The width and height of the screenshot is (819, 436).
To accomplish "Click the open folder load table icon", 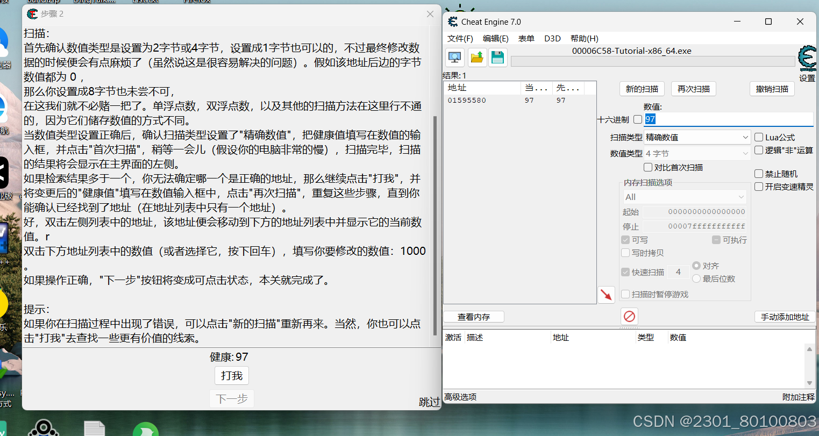I will point(476,58).
